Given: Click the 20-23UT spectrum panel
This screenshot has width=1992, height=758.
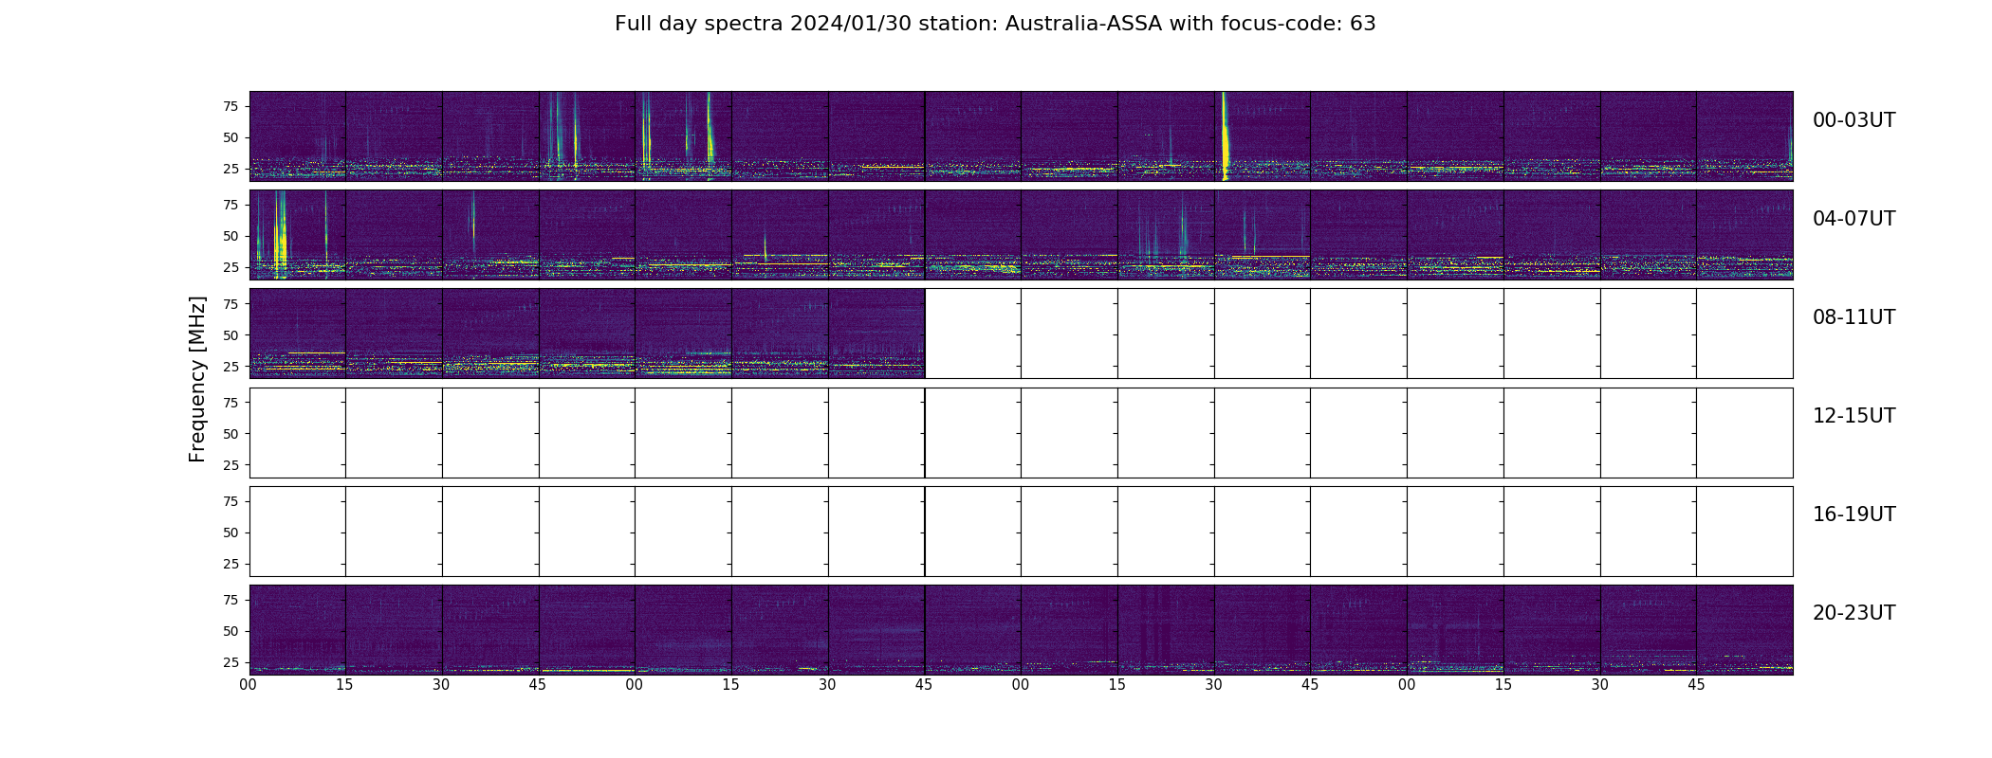Looking at the screenshot, I should click(1021, 630).
